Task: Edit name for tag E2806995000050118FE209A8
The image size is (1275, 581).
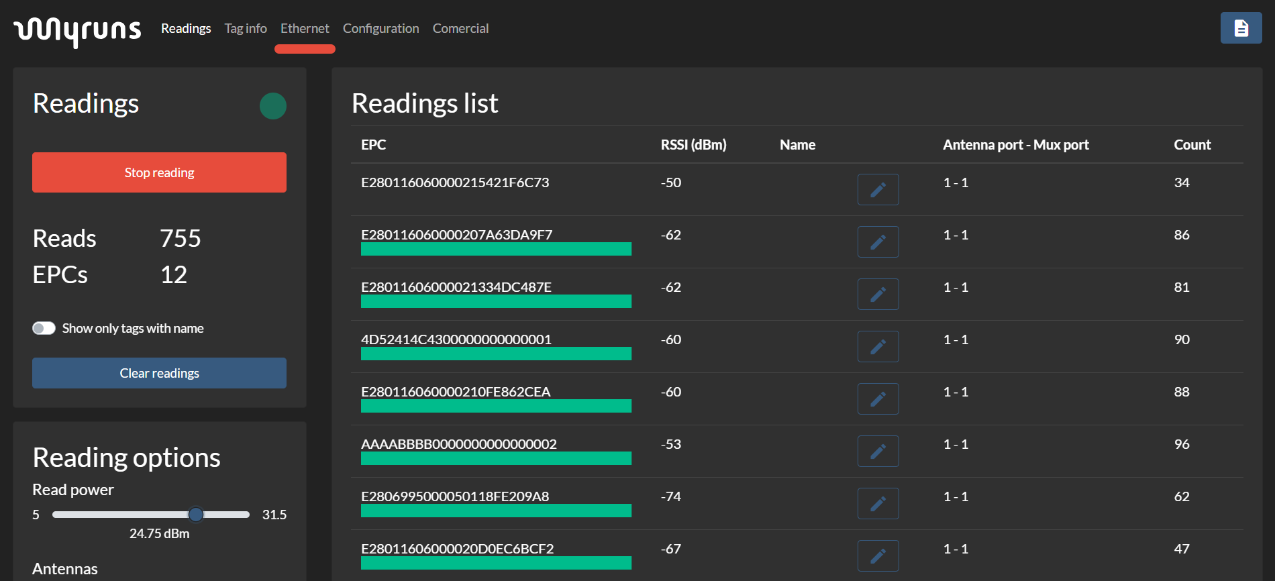Action: (x=878, y=504)
